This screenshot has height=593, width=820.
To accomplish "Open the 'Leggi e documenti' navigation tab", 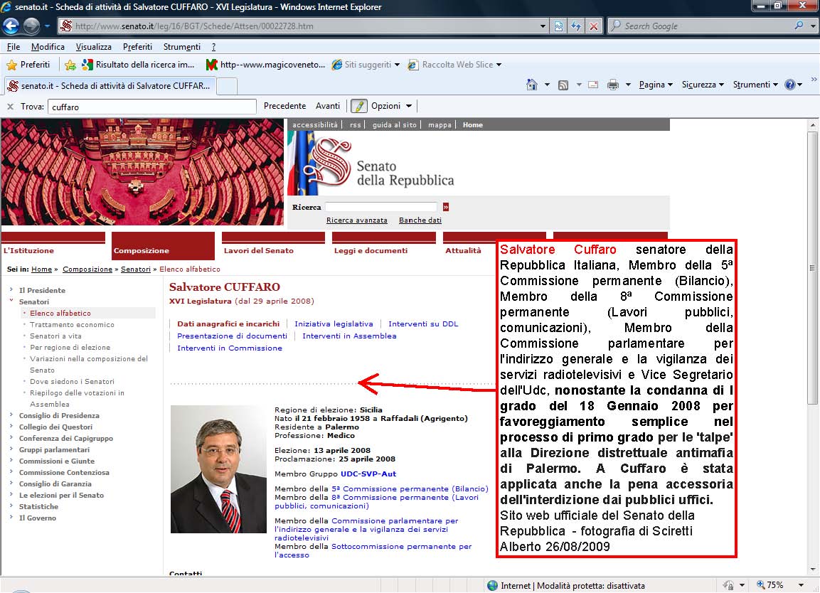I will click(x=384, y=246).
